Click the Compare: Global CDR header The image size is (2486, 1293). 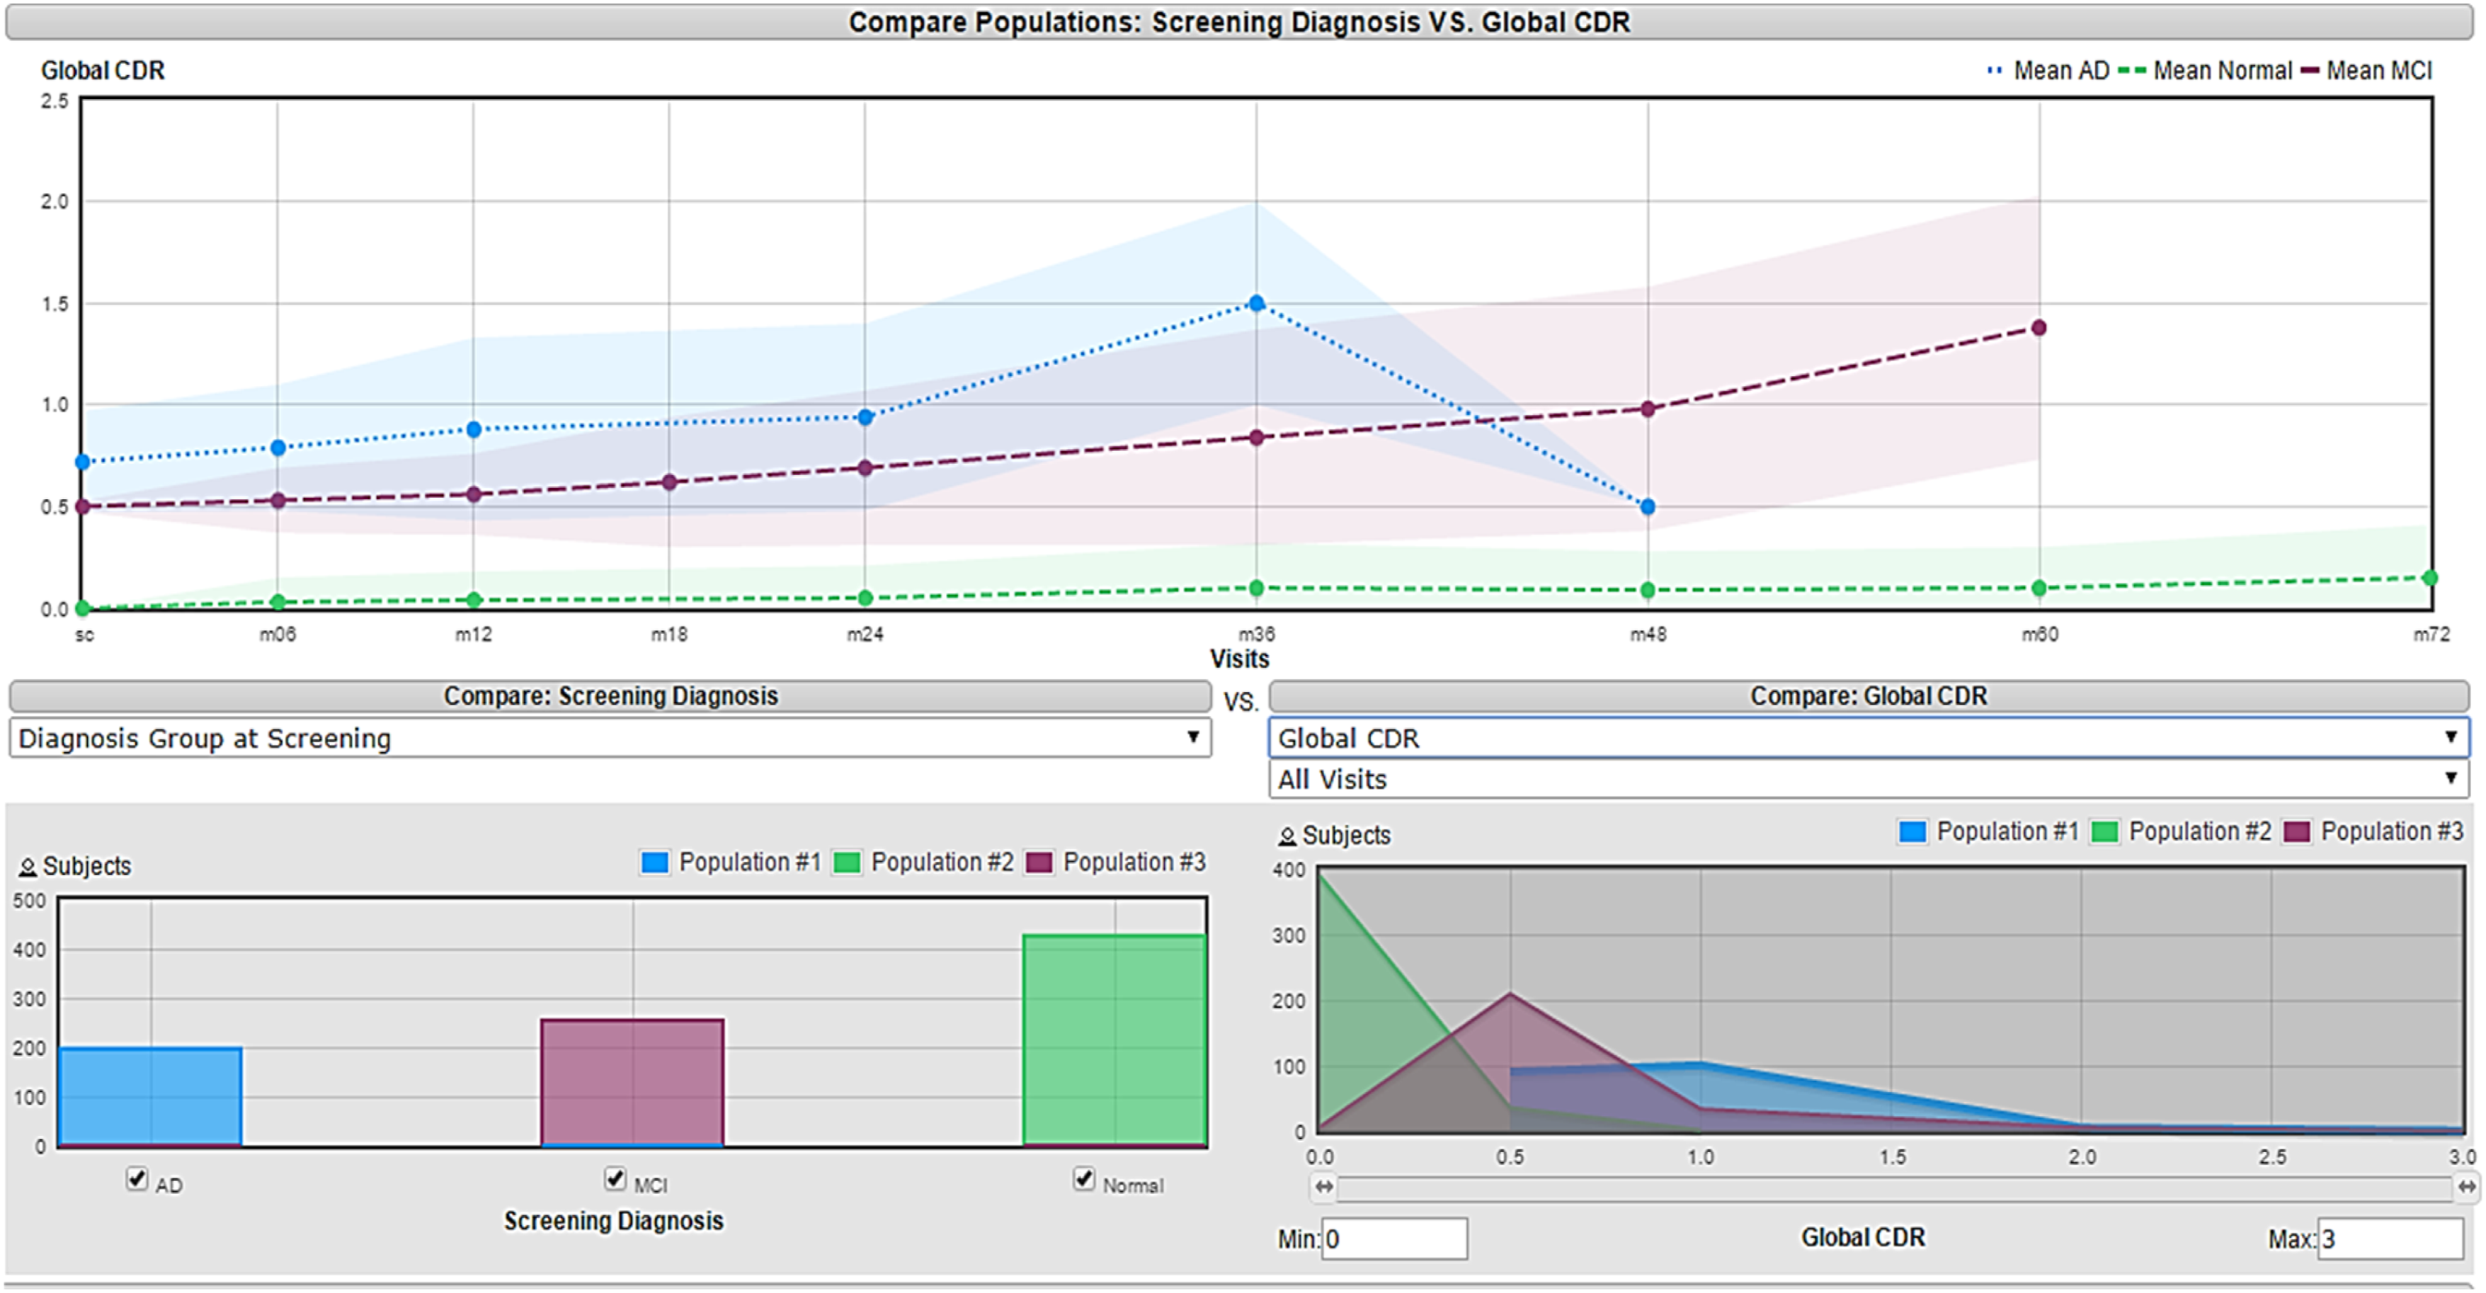[1867, 695]
